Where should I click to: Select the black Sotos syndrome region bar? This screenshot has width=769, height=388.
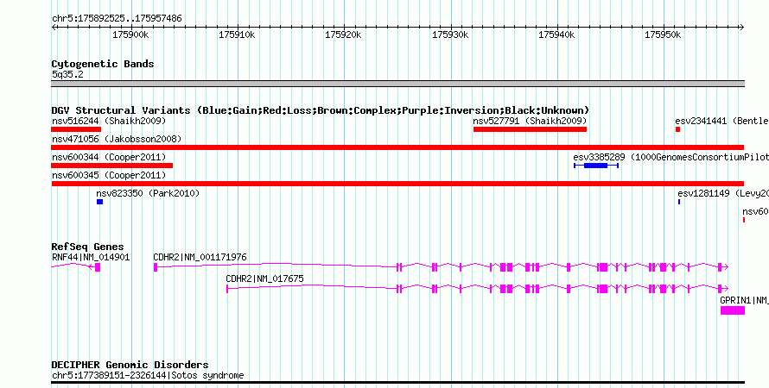tap(397, 382)
